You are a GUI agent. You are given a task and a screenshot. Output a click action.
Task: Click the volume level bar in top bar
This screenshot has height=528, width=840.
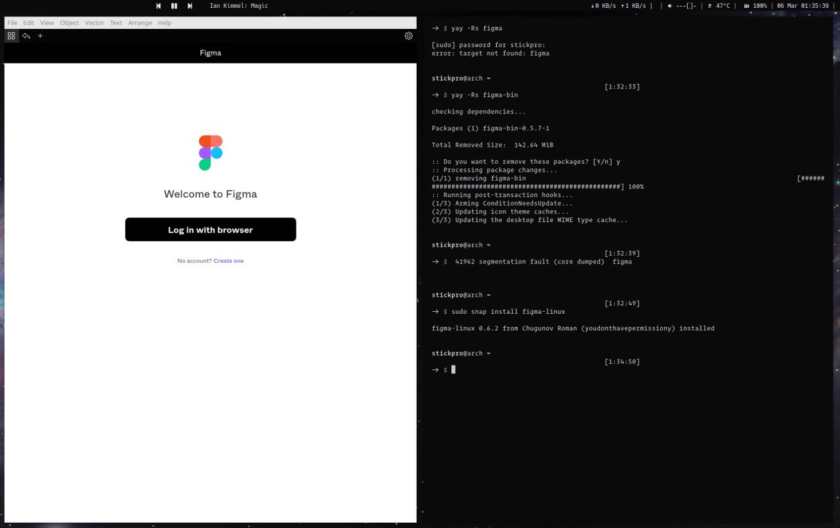(686, 6)
